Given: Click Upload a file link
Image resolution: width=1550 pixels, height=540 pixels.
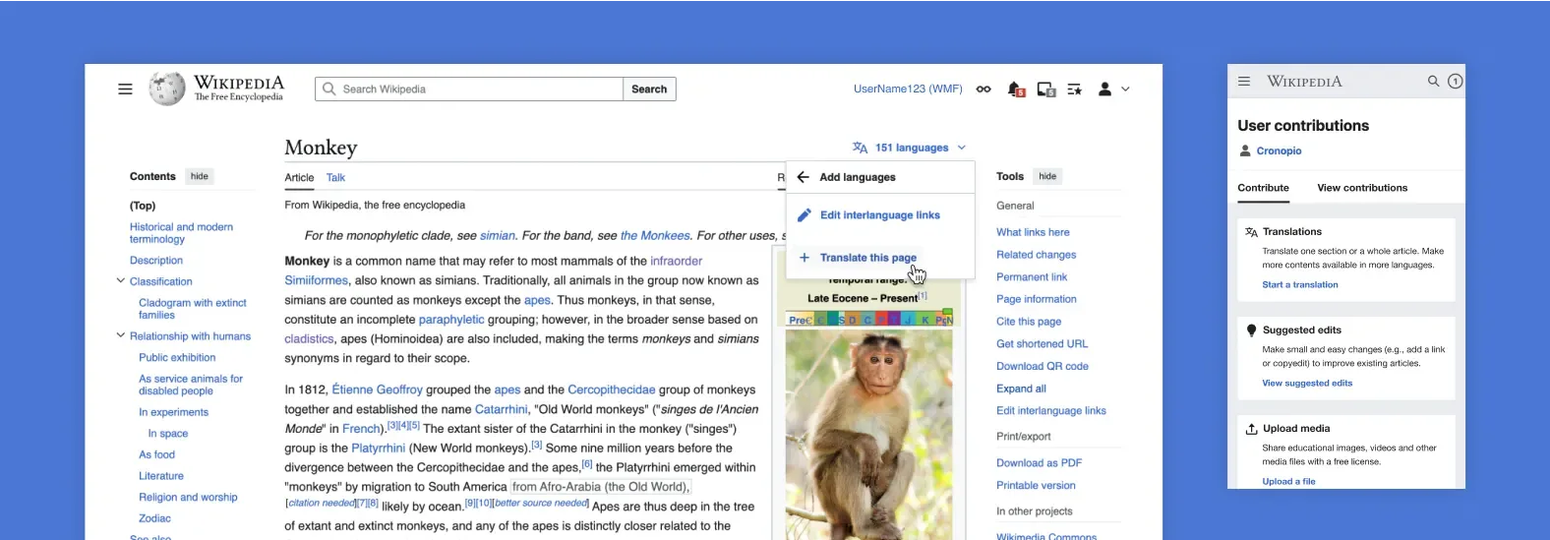Looking at the screenshot, I should 1288,481.
